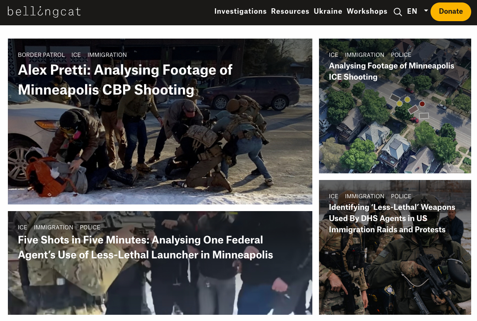Open Identifying 'Less-Lethal' Weapons article headline
The height and width of the screenshot is (321, 477).
click(x=392, y=218)
